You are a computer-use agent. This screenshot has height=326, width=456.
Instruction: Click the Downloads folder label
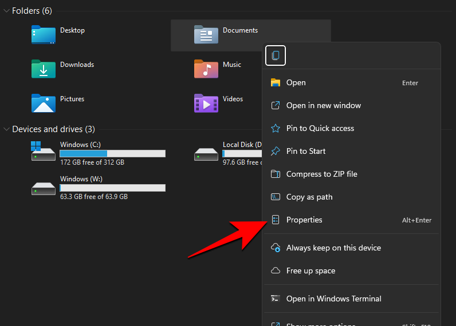[x=77, y=65]
